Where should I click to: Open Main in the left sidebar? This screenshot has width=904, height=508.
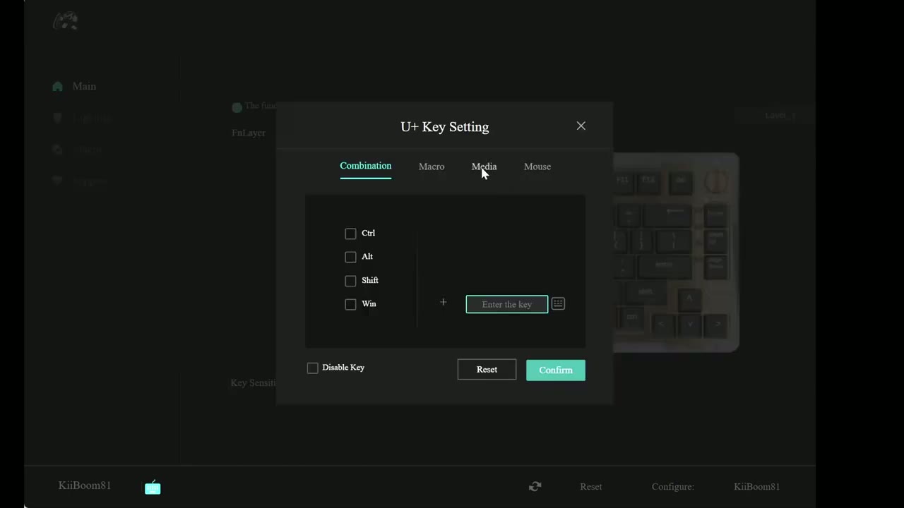point(84,86)
